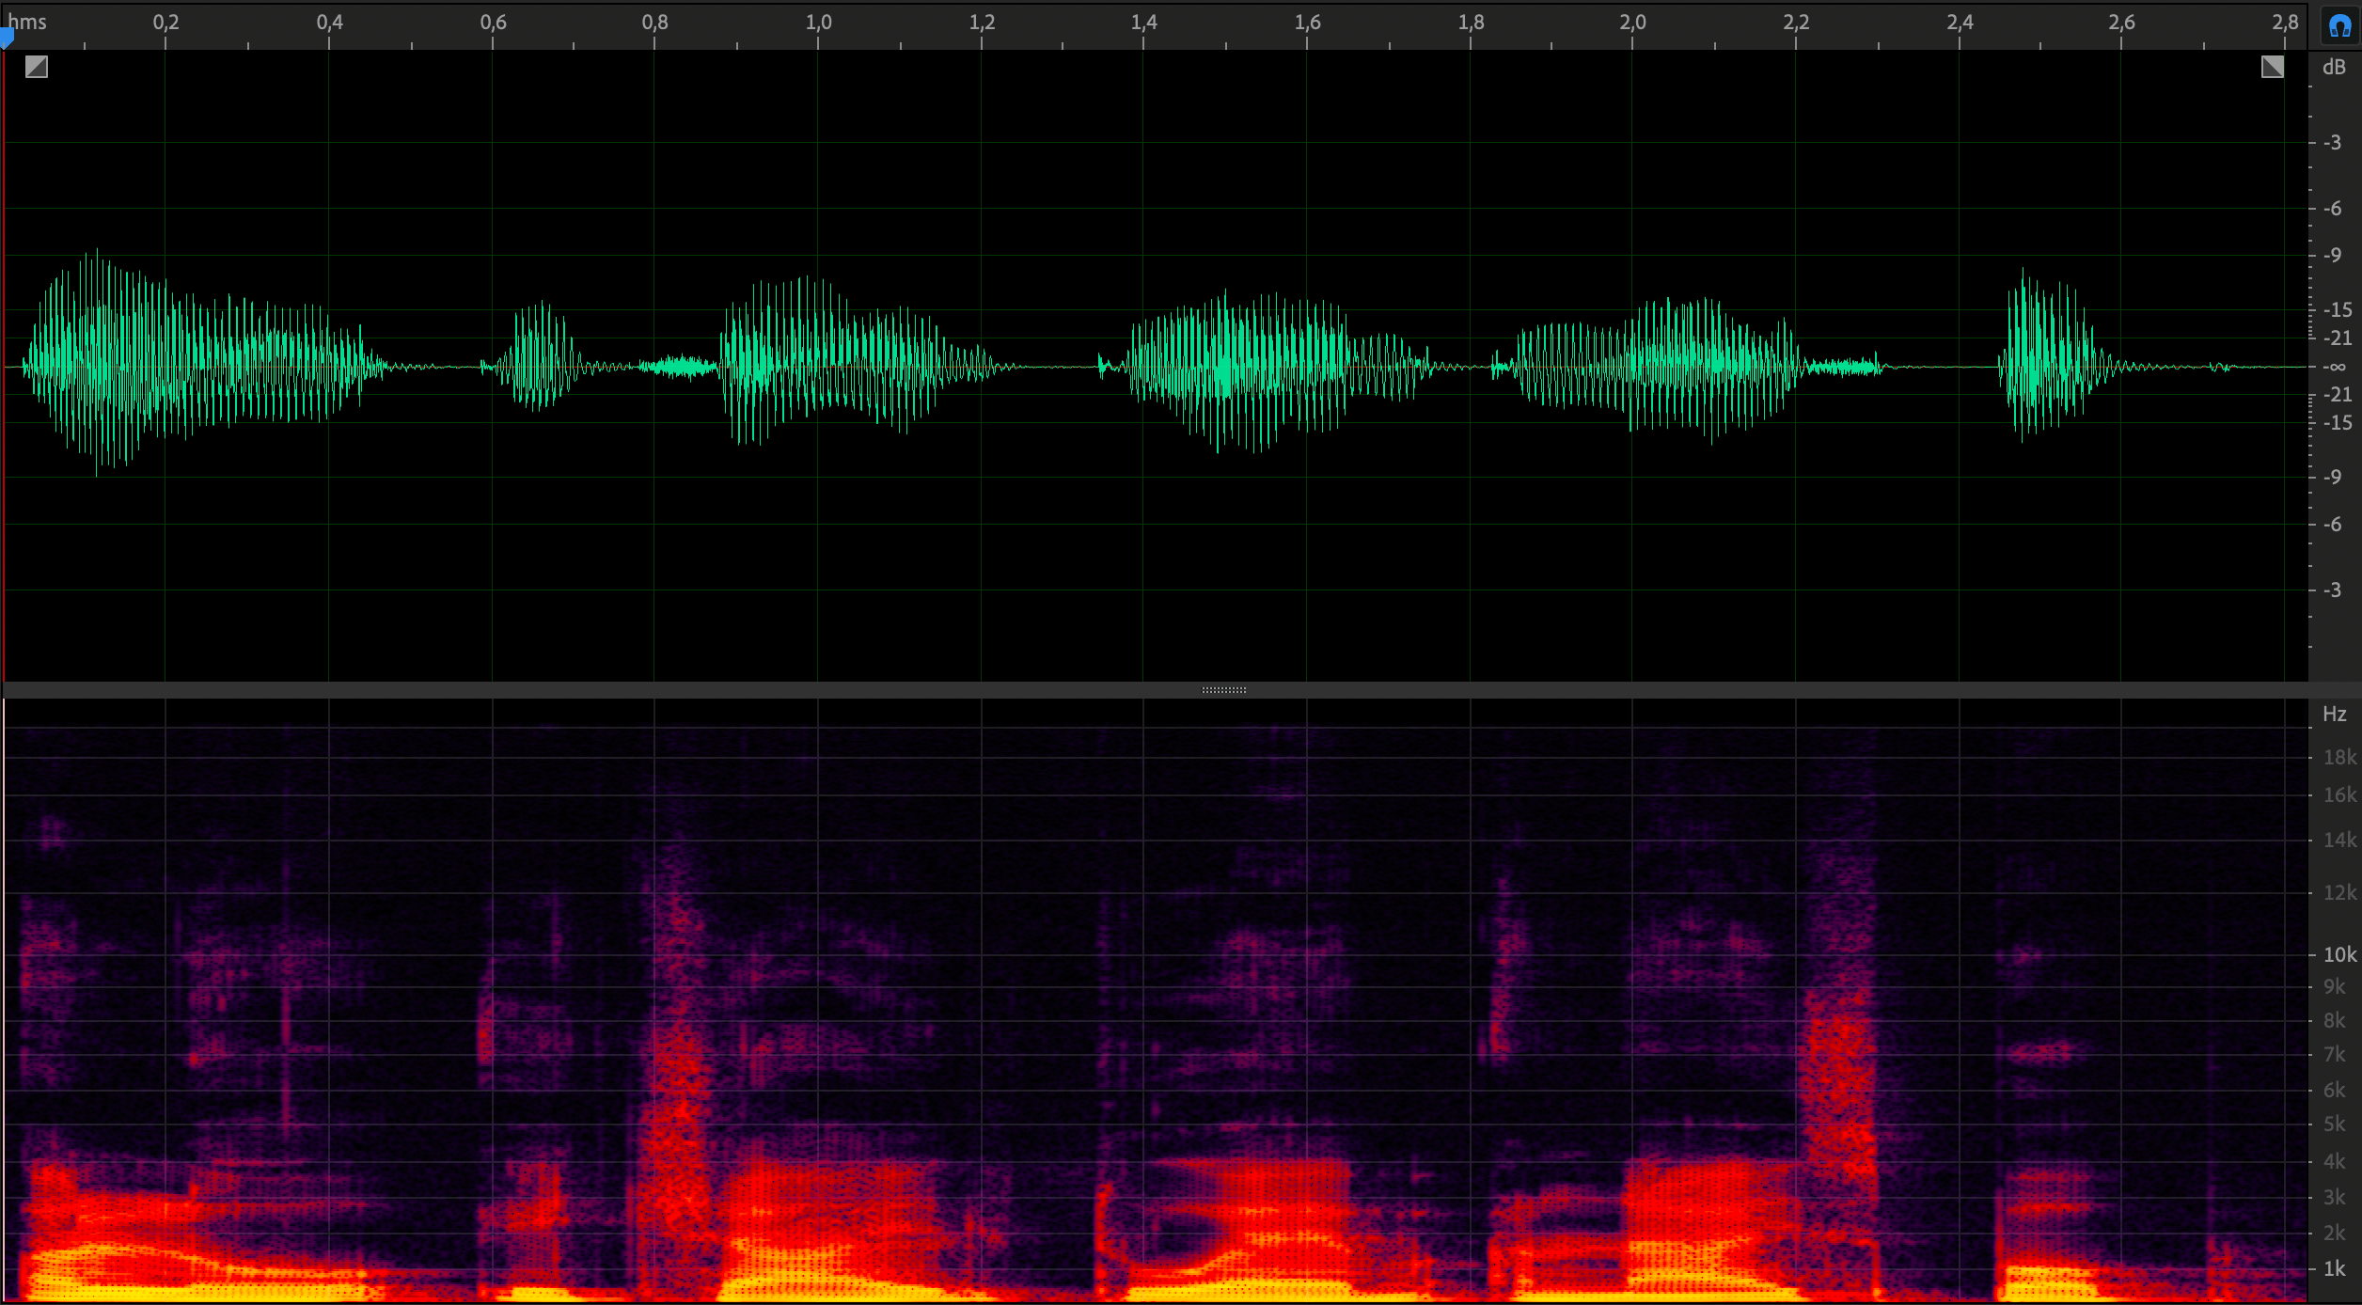
Task: Click the hms time format label
Action: click(x=27, y=22)
